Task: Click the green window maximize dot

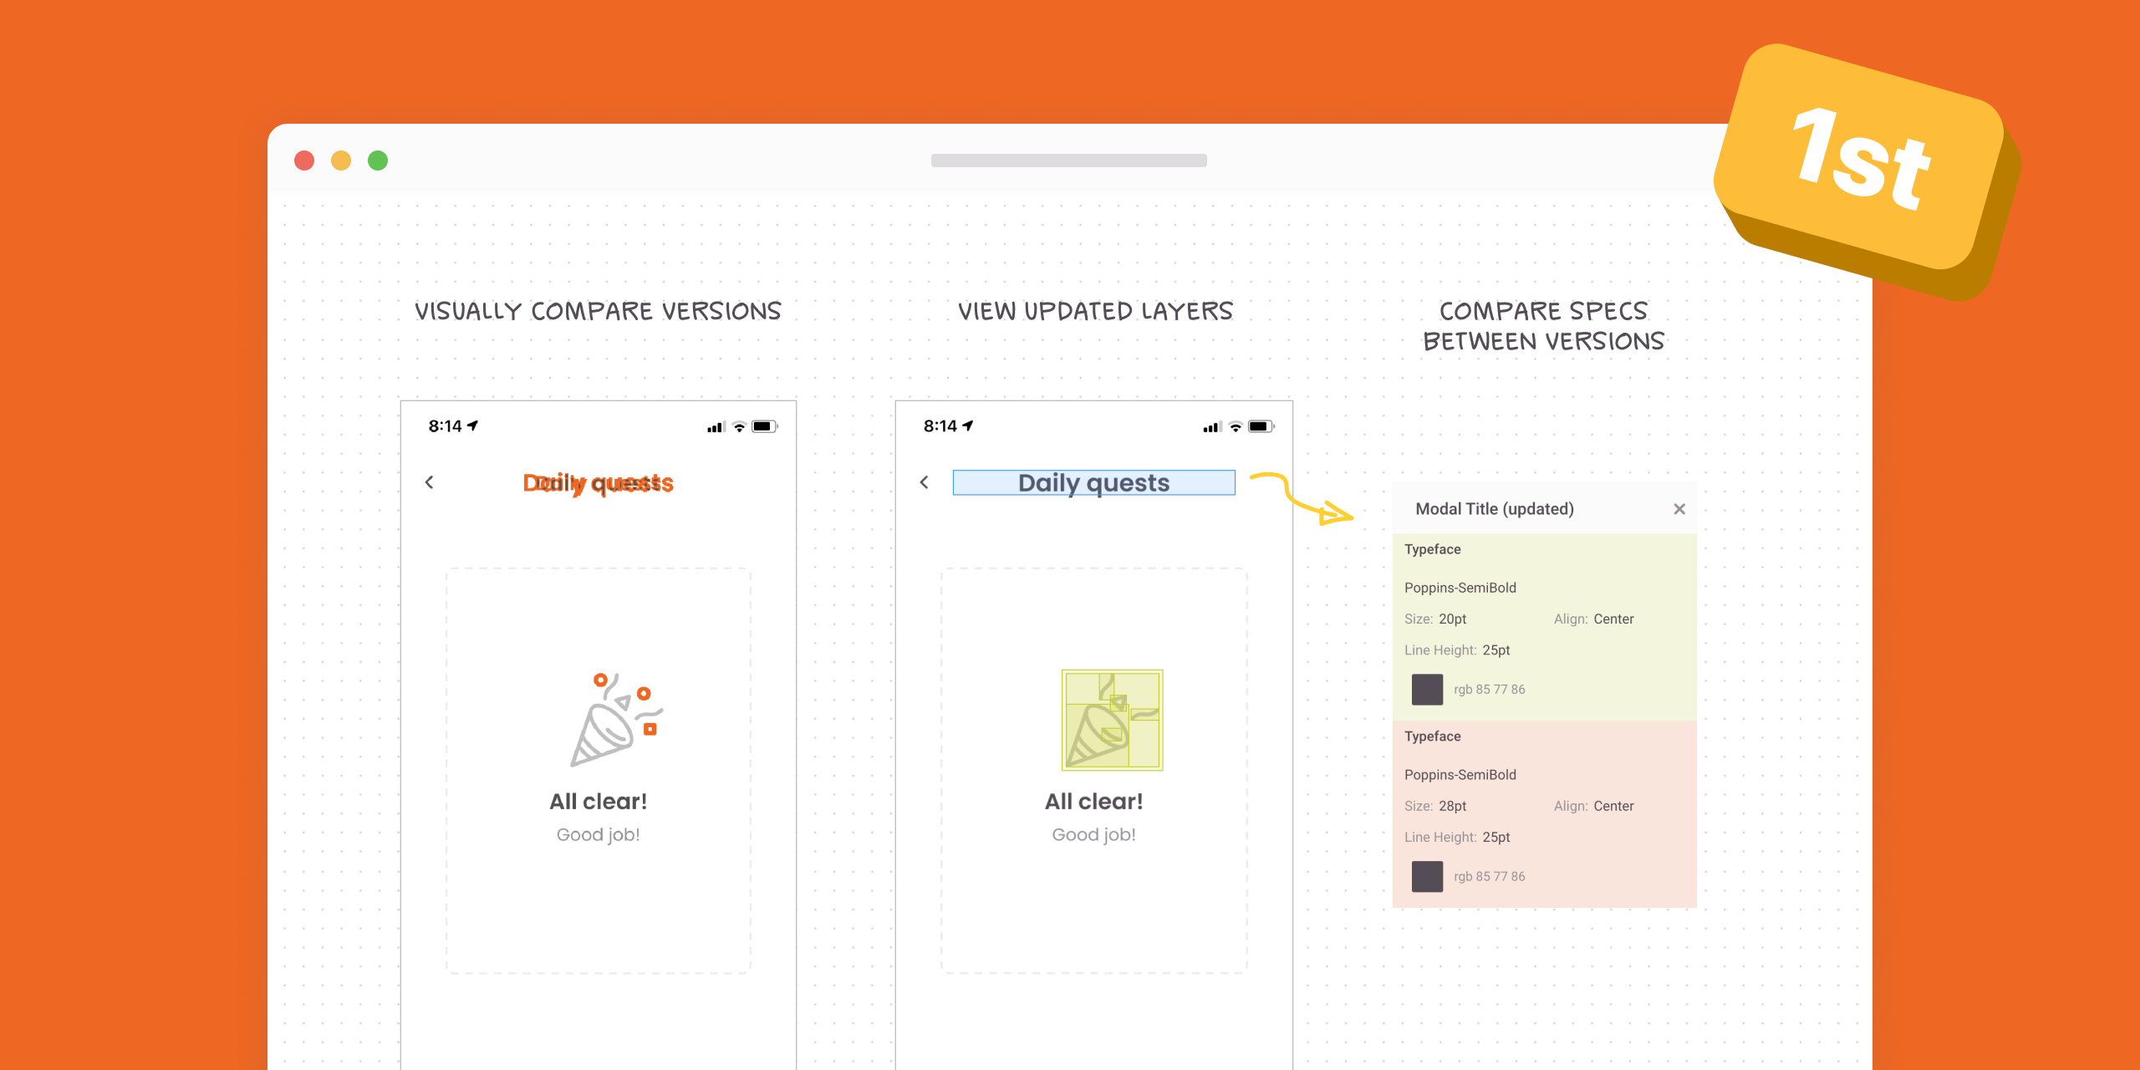Action: [x=378, y=160]
